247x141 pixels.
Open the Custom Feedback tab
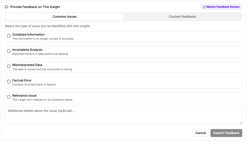[182, 17]
